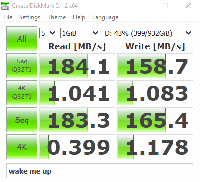Click the Seq read result 183.3
This screenshot has width=200, height=182.
(77, 120)
